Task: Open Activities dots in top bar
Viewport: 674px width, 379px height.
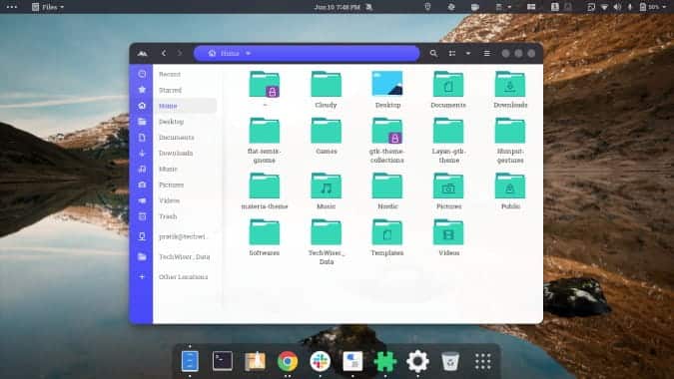Action: click(x=12, y=7)
